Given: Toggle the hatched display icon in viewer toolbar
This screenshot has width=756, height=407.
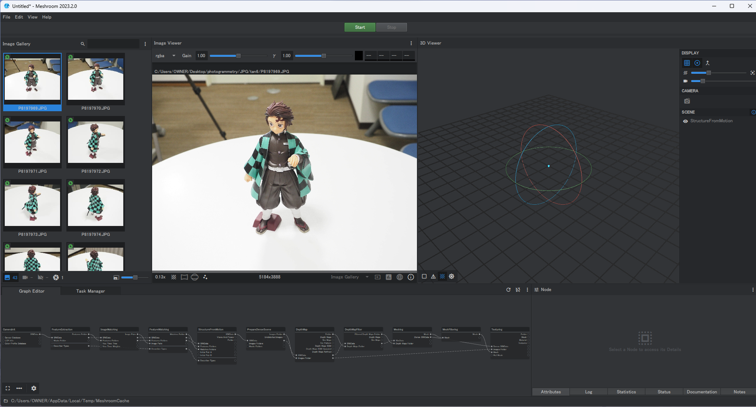Looking at the screenshot, I should 174,277.
